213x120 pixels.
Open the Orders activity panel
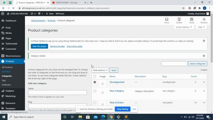click(x=179, y=21)
